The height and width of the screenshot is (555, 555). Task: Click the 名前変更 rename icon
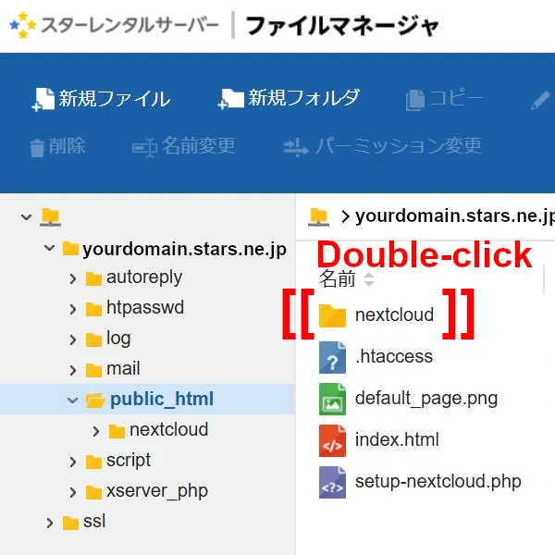pyautogui.click(x=144, y=148)
